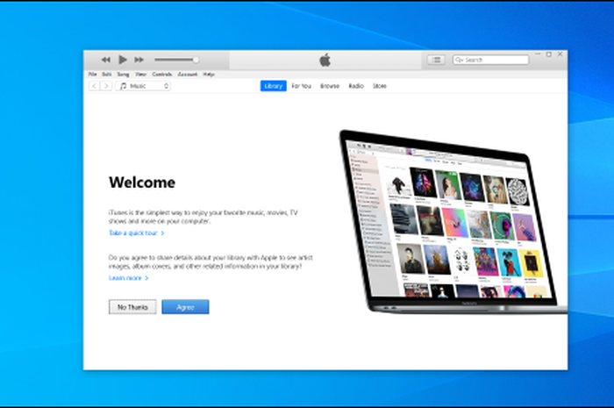Screen dimensions: 614x408
Task: Accept sharing with the Agree button
Action: coord(185,307)
